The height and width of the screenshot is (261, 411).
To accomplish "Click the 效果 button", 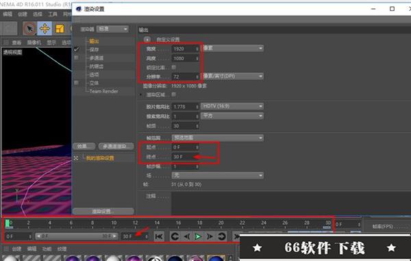I will tap(84, 146).
